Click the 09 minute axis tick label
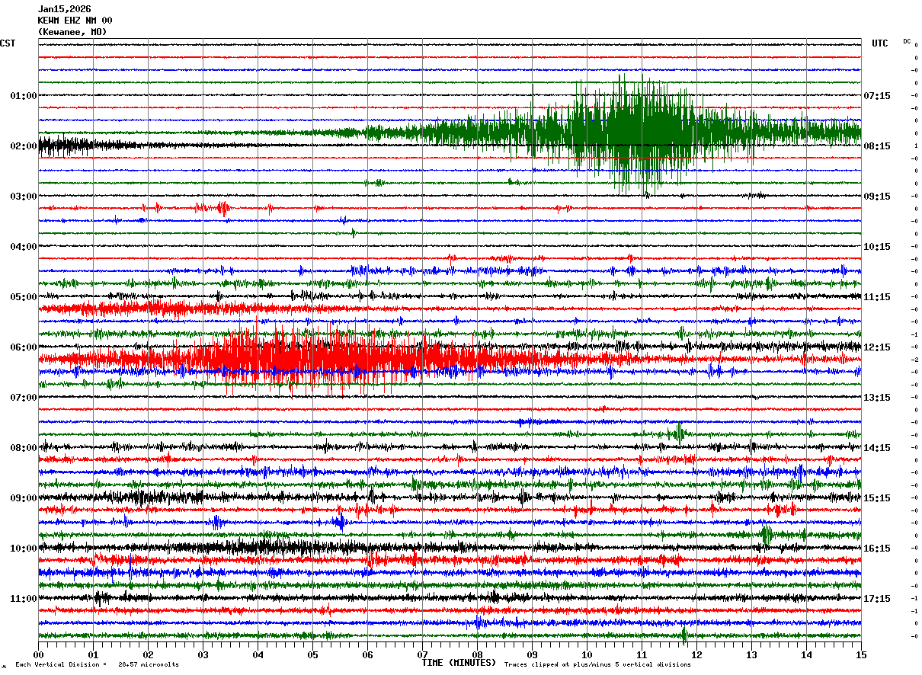922x675 pixels. (x=532, y=654)
